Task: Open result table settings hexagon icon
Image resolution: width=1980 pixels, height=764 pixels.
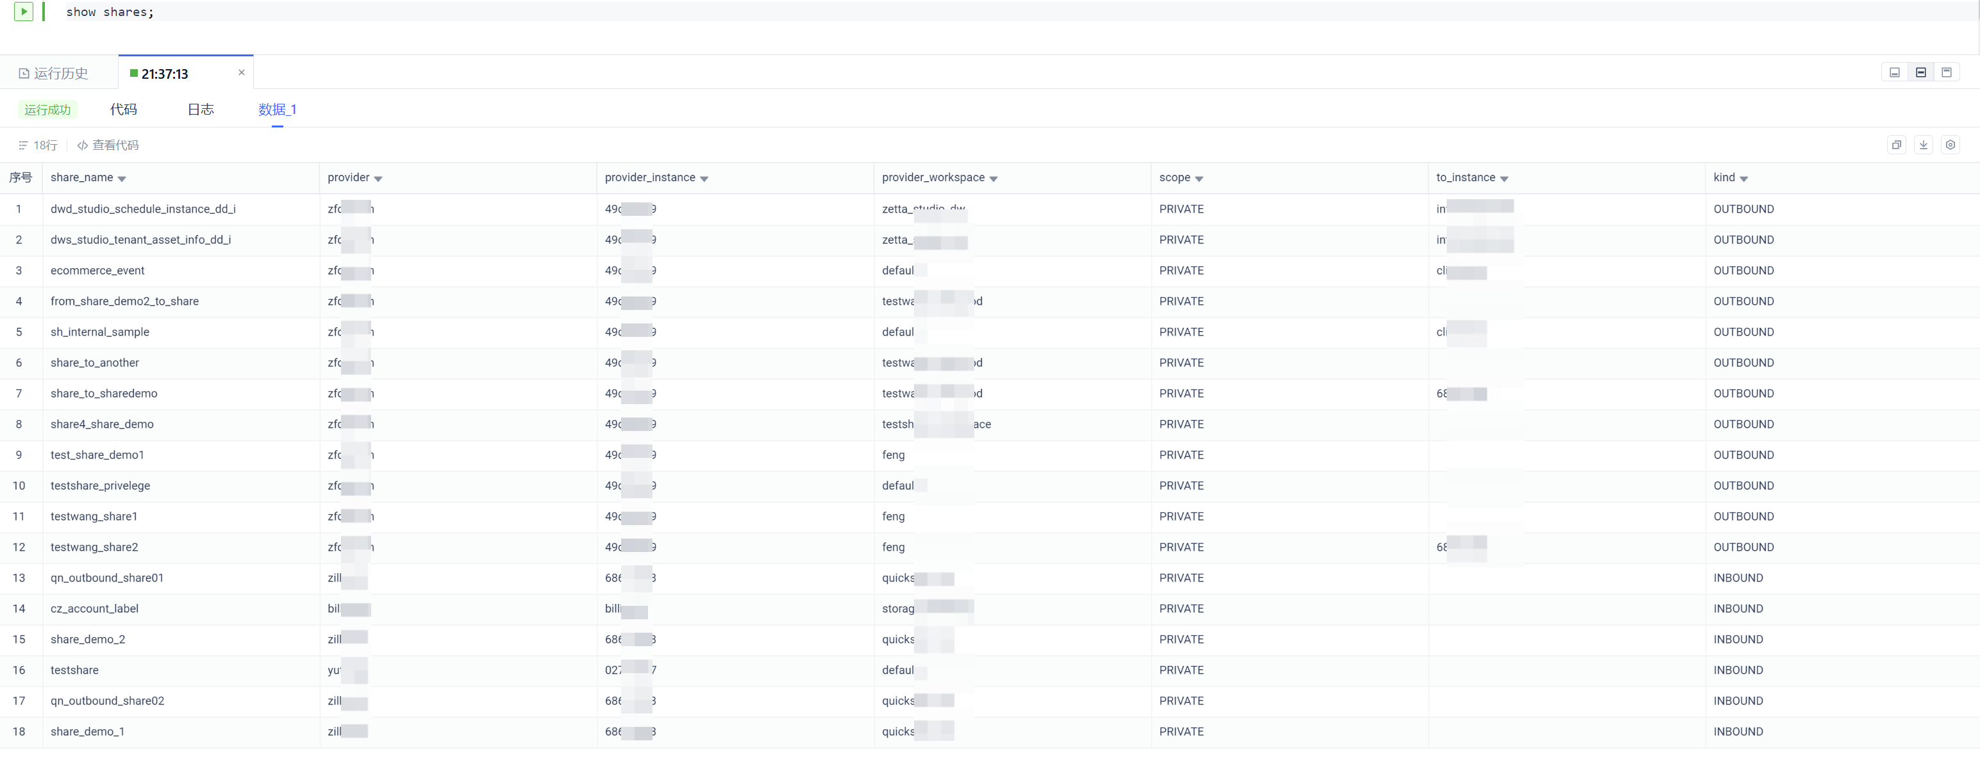Action: (1950, 145)
